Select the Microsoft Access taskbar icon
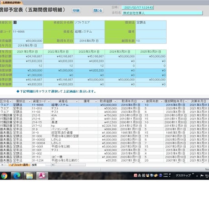 click(x=42, y=176)
